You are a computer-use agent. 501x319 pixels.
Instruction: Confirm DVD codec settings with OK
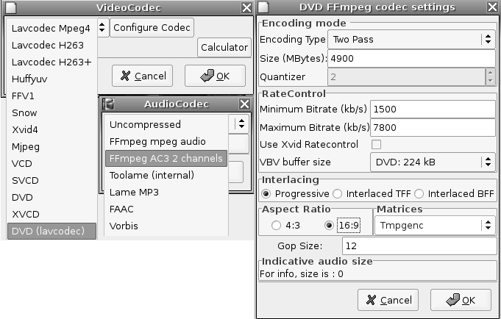pyautogui.click(x=461, y=300)
